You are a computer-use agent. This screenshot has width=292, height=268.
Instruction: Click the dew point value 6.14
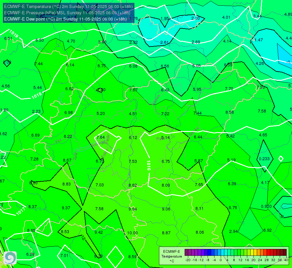70,65
